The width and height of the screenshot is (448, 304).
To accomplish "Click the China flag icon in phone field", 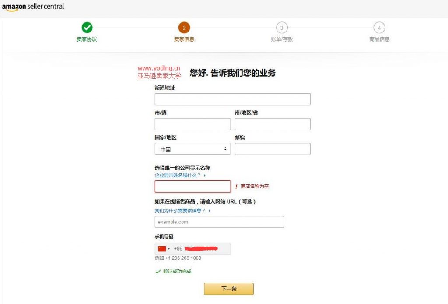I will [162, 249].
